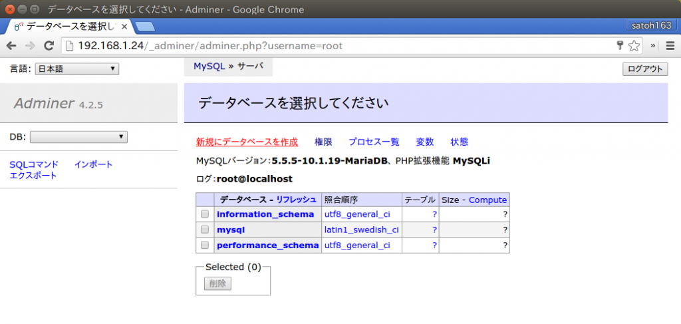Close the Adminer browser tab
681x324 pixels.
124,27
